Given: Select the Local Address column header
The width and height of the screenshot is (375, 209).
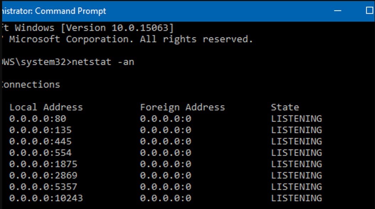Looking at the screenshot, I should tap(46, 107).
